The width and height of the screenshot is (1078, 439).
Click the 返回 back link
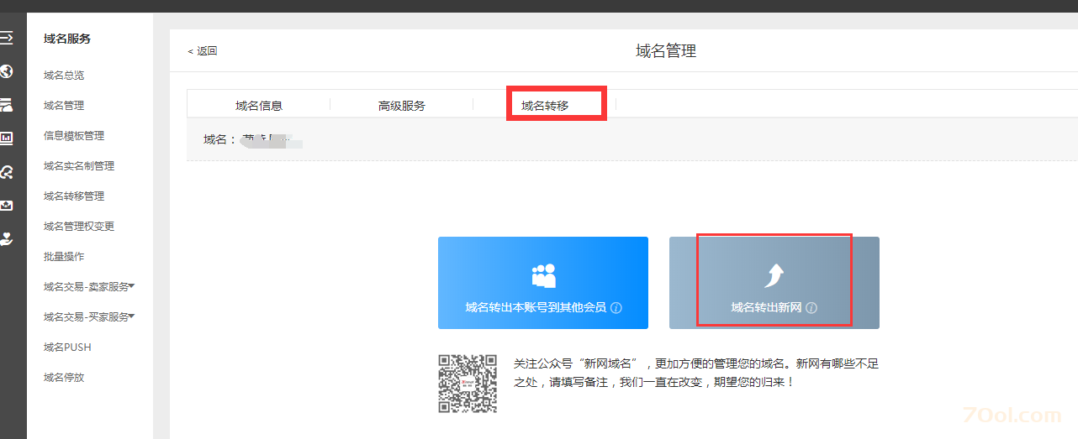pos(203,51)
